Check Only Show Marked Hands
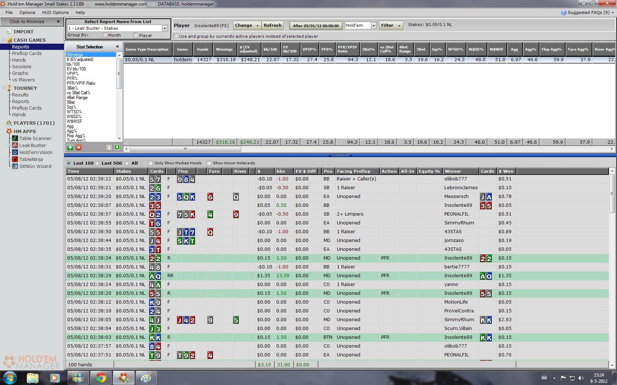The height and width of the screenshot is (385, 617). point(150,163)
